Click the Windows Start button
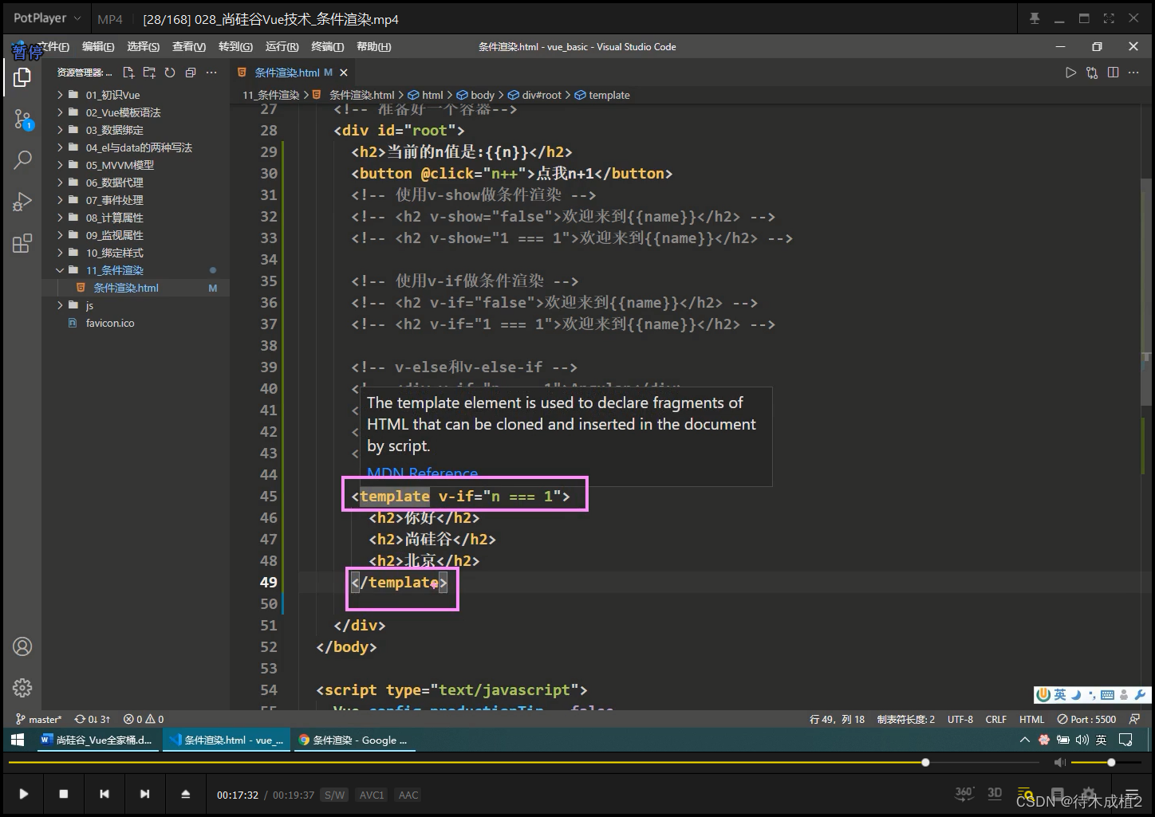Screen dimensions: 1155x817 18,740
